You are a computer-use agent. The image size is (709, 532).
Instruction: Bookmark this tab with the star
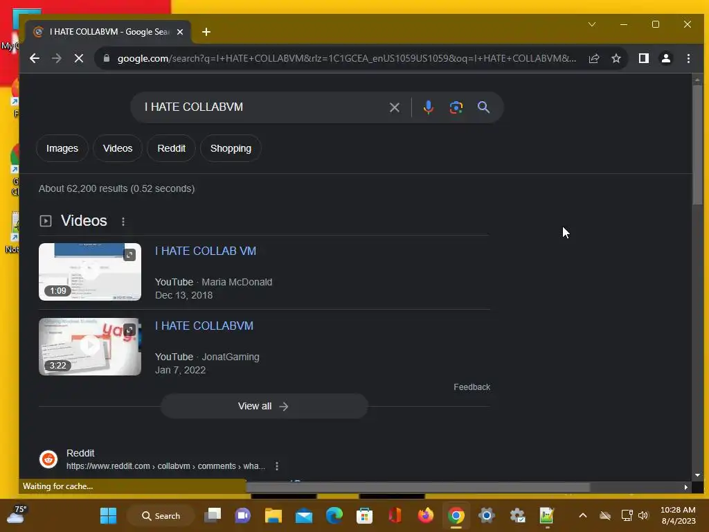coord(616,58)
